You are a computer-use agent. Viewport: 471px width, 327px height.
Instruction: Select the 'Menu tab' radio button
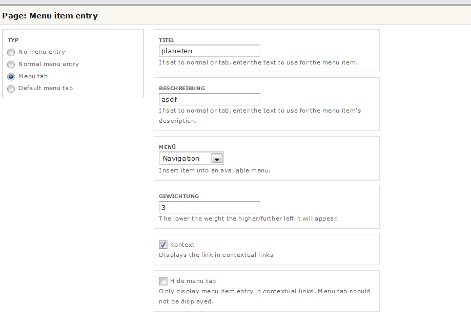(x=11, y=76)
